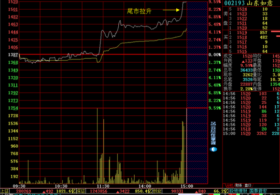
Task: Click the 上证 index label in status bar
Action: [5, 191]
